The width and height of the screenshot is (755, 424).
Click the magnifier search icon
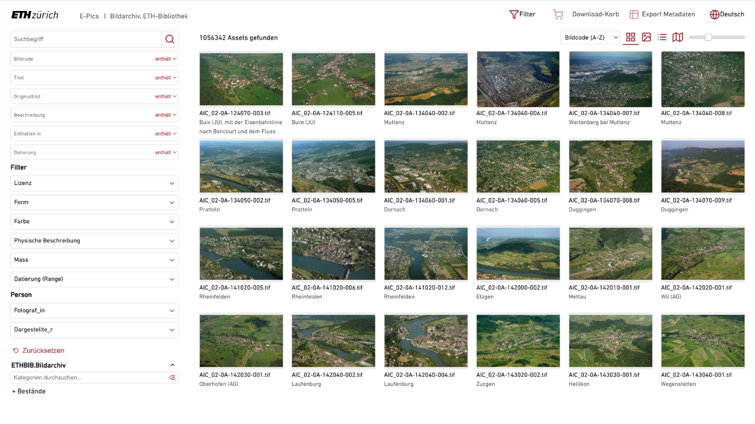[169, 39]
